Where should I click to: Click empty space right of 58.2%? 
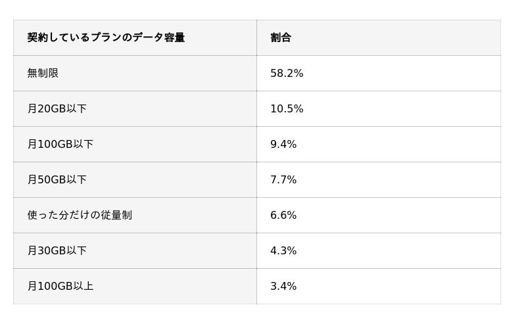coord(402,73)
